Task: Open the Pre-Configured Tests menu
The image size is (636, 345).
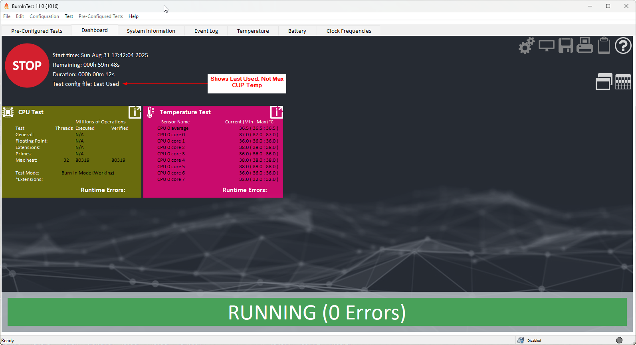Action: pyautogui.click(x=101, y=16)
